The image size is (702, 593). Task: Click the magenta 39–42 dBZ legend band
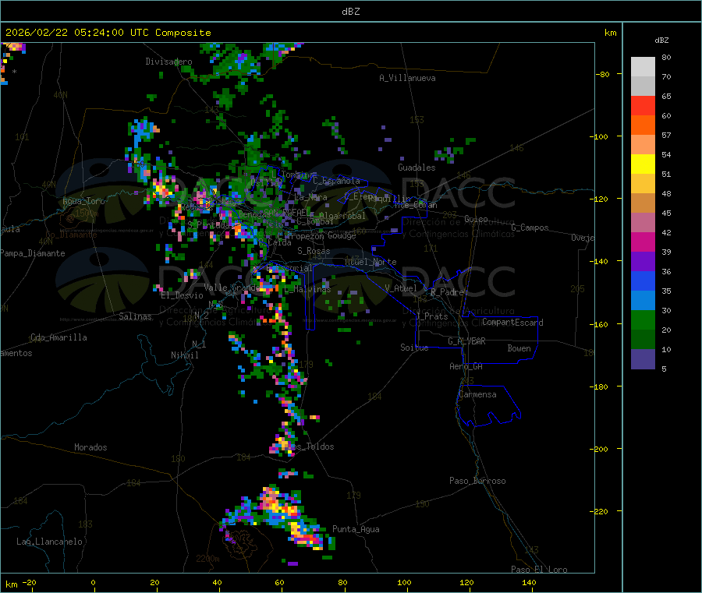click(643, 242)
